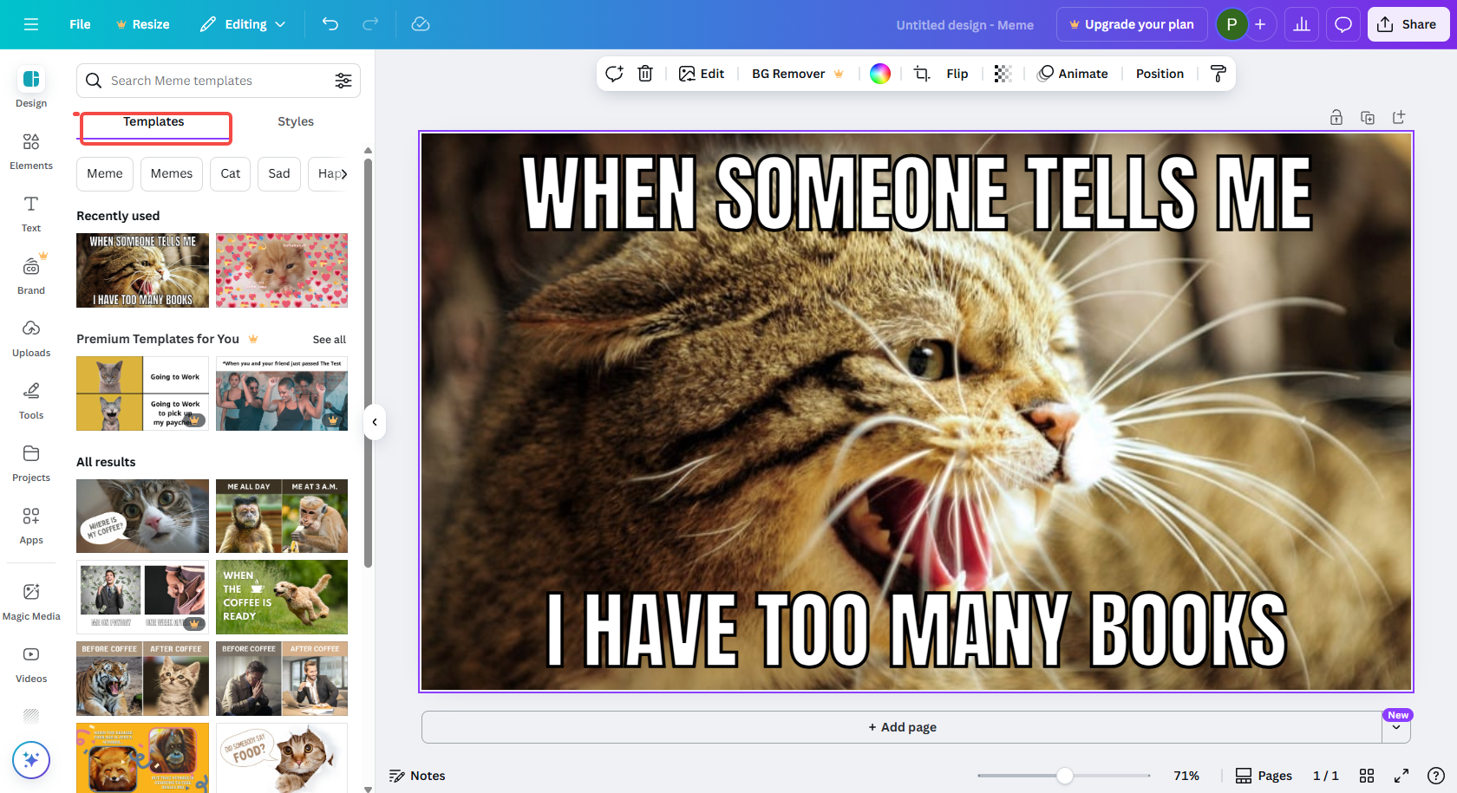
Task: Switch to Templates tab
Action: point(154,122)
